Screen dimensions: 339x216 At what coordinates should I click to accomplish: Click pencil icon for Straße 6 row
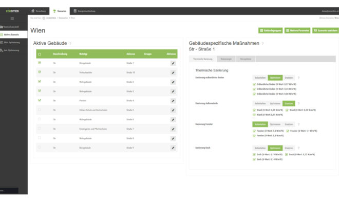(173, 120)
